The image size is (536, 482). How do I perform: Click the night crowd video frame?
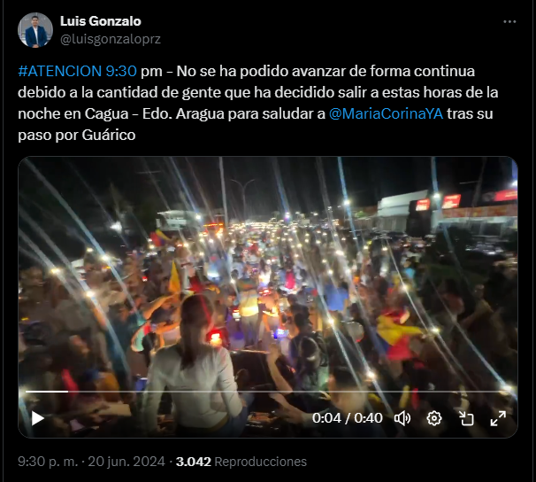click(268, 274)
